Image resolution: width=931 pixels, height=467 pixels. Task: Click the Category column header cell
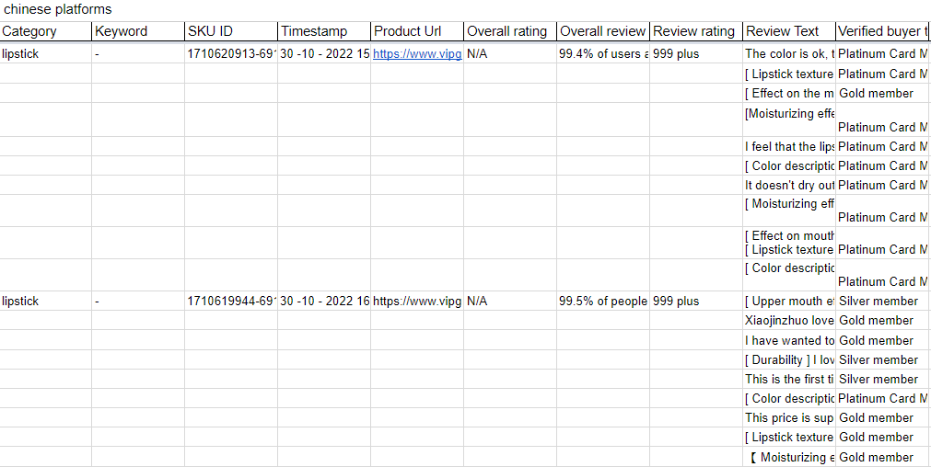pos(46,31)
